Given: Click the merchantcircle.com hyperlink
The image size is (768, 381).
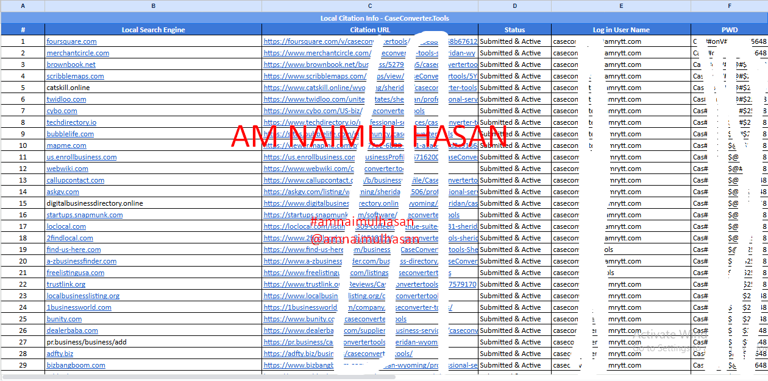Looking at the screenshot, I should (77, 53).
